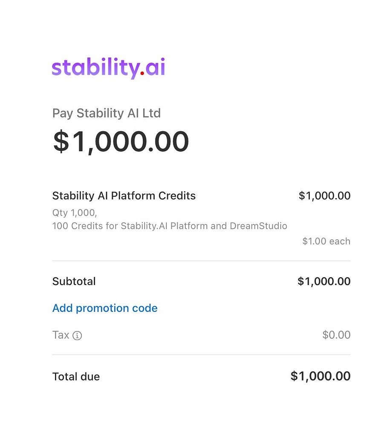Image resolution: width=387 pixels, height=426 pixels.
Task: Click the stability.ai logo
Action: tap(108, 68)
